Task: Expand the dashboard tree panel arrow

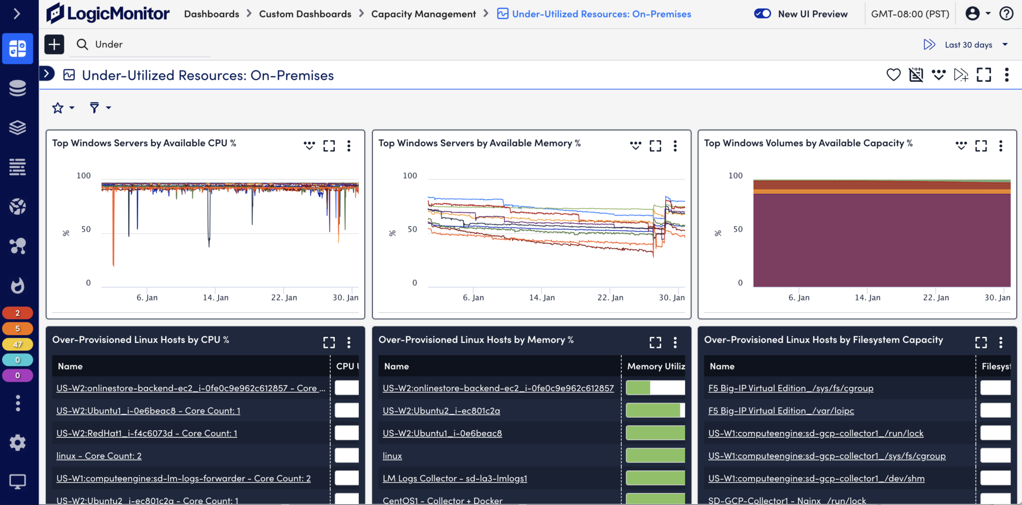Action: click(x=47, y=73)
